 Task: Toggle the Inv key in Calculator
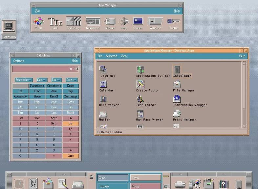(x=20, y=102)
